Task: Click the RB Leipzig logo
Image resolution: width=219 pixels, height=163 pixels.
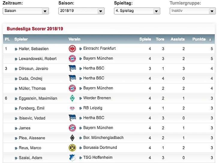Action: (x=72, y=108)
